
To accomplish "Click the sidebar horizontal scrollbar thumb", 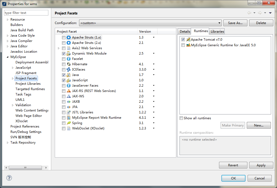I will 25,168.
